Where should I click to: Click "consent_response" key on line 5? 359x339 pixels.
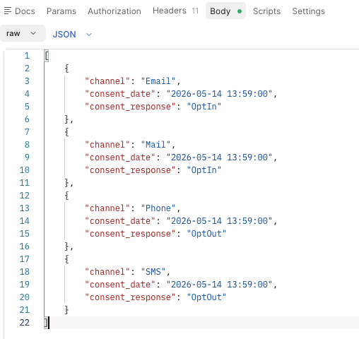point(130,107)
